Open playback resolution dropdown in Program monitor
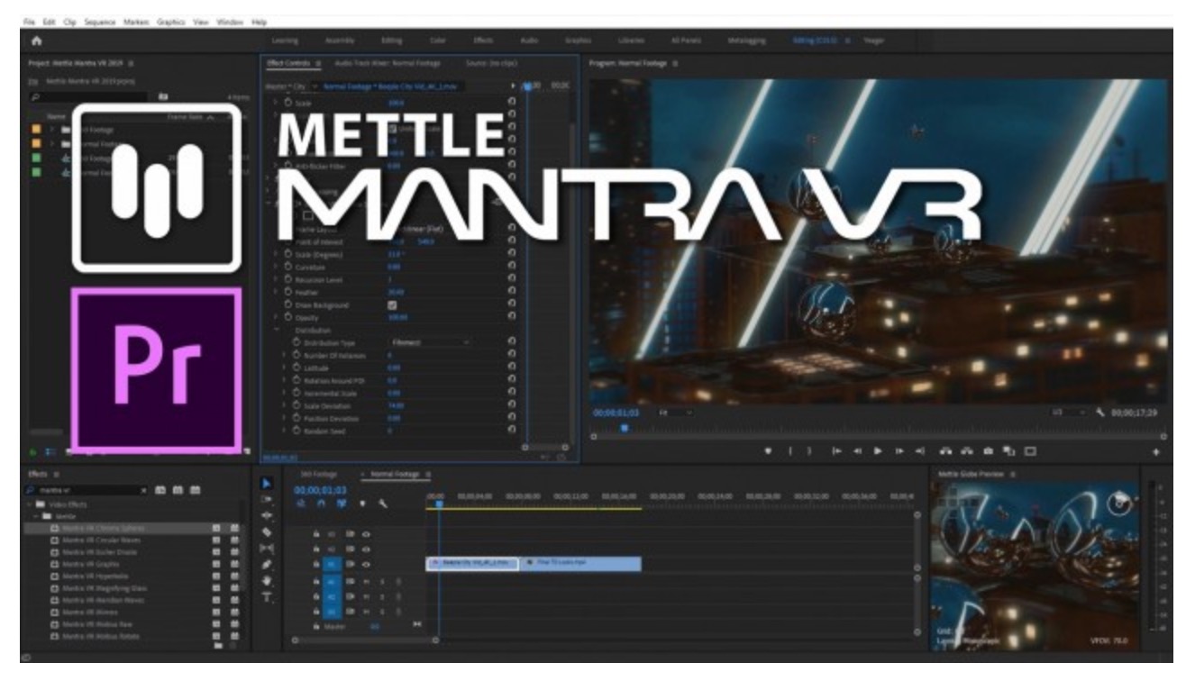The width and height of the screenshot is (1186, 681). [1068, 412]
